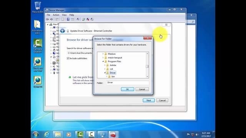The height and width of the screenshot is (138, 246).
Task: Click the Update driver software toolbar icon
Action: (83, 20)
